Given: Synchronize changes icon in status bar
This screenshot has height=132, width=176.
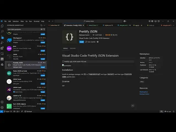Looking at the screenshot, I should (x=11, y=111).
